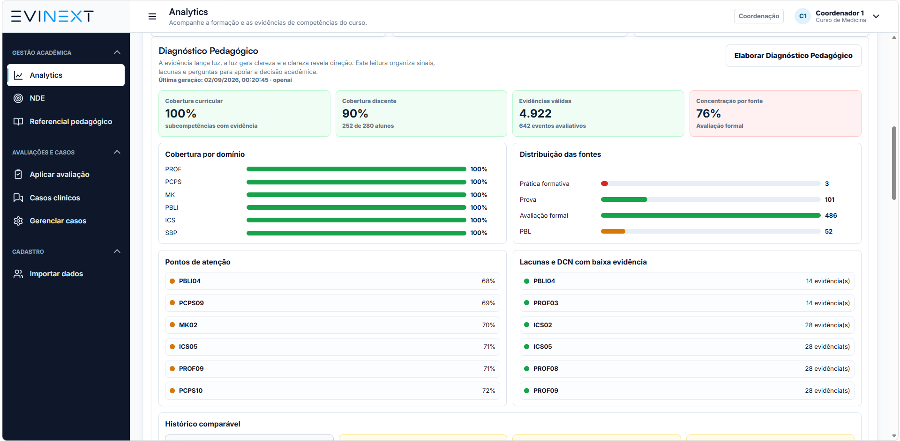Select the MK02 70% row
900x441 pixels.
tap(332, 325)
